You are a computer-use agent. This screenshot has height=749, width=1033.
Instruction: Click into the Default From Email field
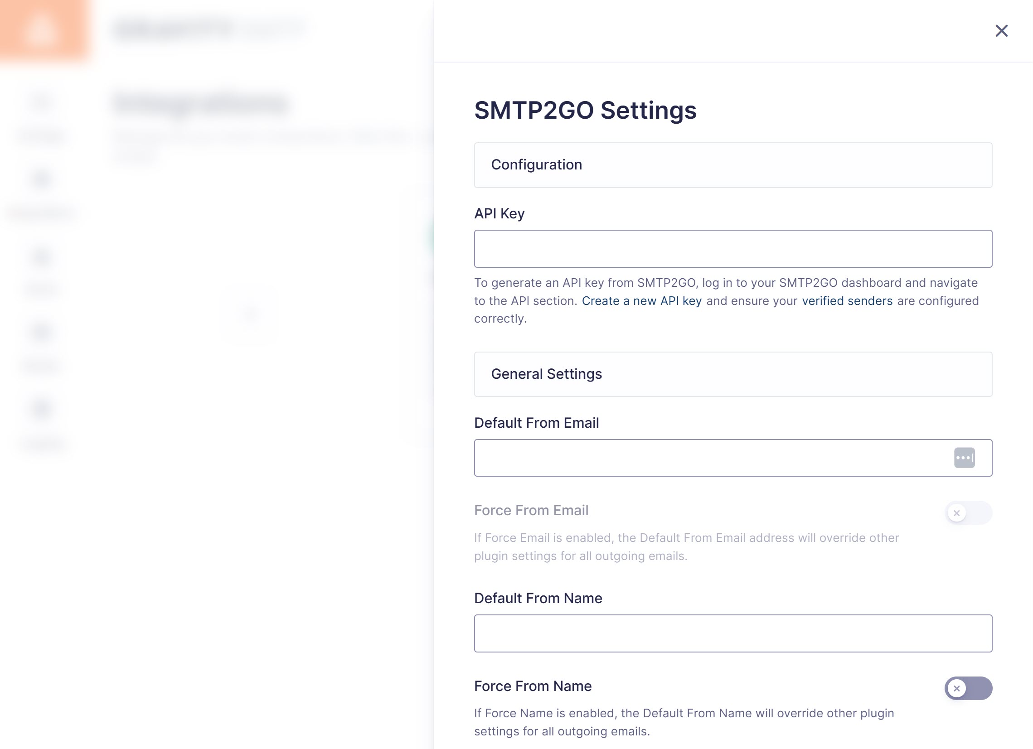[711, 458]
